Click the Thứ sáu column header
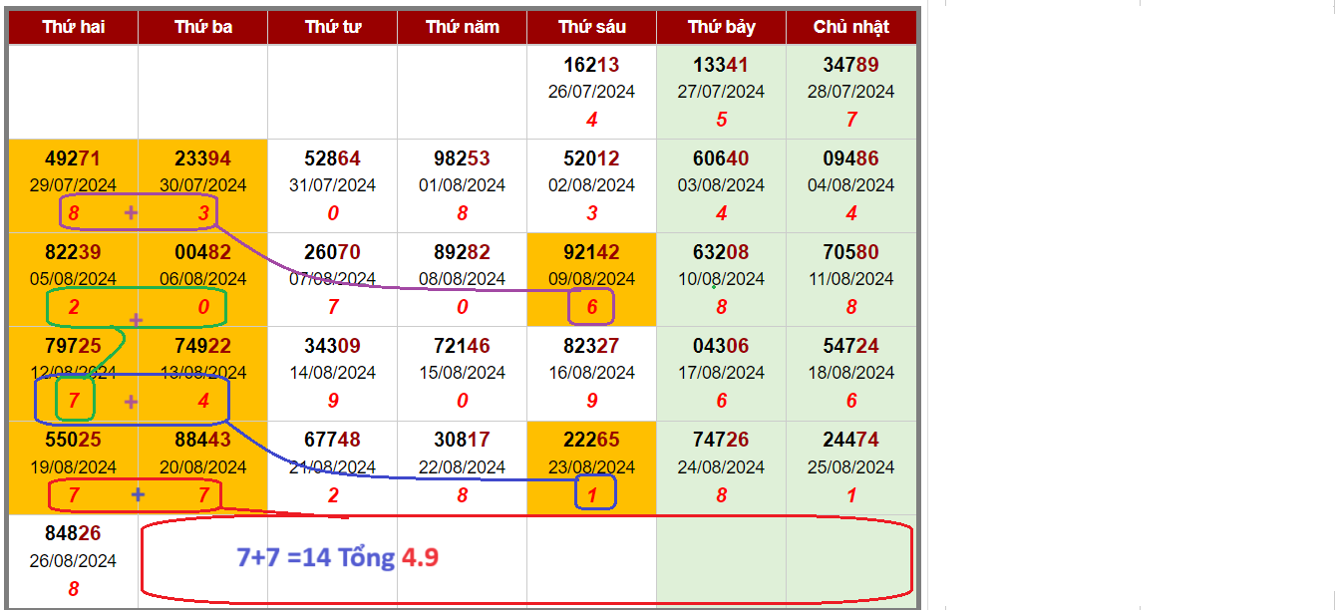1337x610 pixels. pyautogui.click(x=591, y=27)
